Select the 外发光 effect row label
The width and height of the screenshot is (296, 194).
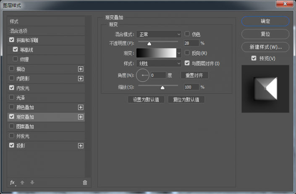tap(23, 136)
